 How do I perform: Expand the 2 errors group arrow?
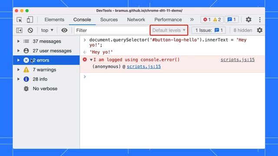[18, 60]
